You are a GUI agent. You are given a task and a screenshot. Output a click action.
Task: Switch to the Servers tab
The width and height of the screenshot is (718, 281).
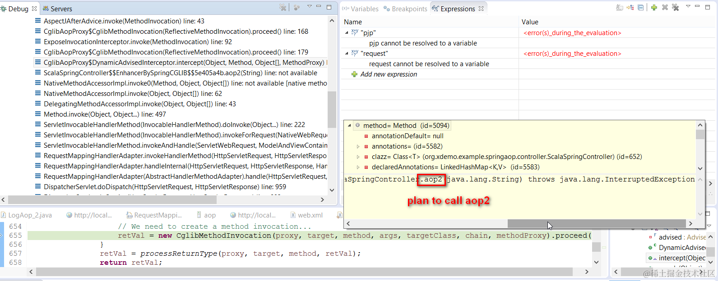point(57,9)
